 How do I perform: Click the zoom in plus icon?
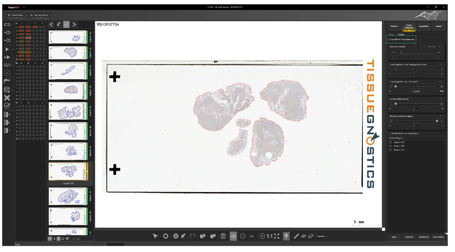[262, 236]
